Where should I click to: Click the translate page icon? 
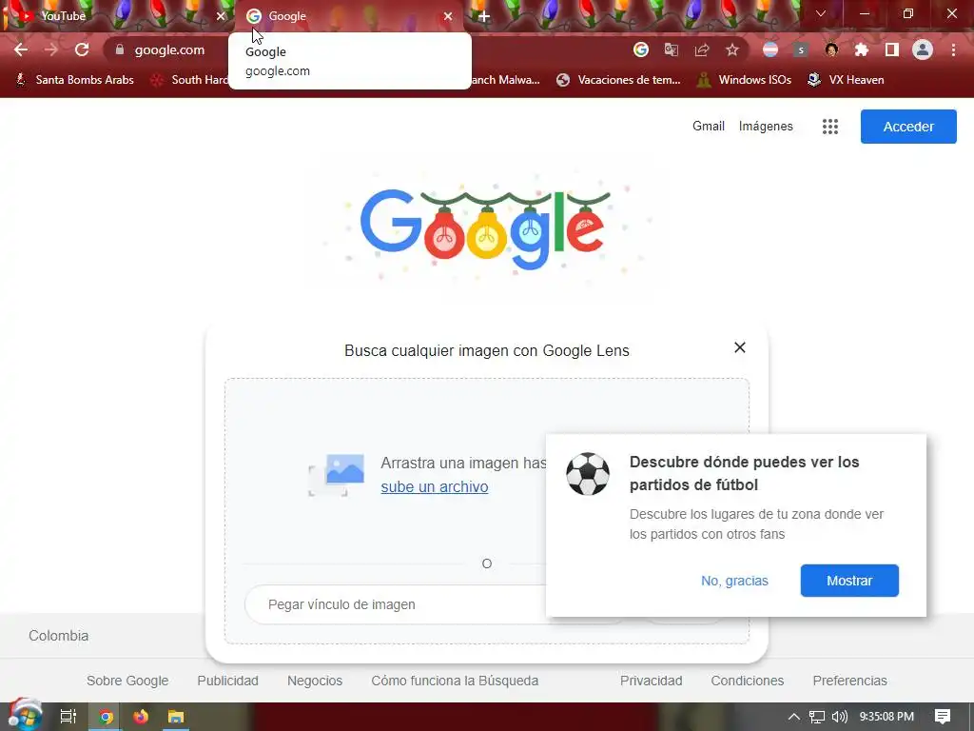pyautogui.click(x=672, y=49)
